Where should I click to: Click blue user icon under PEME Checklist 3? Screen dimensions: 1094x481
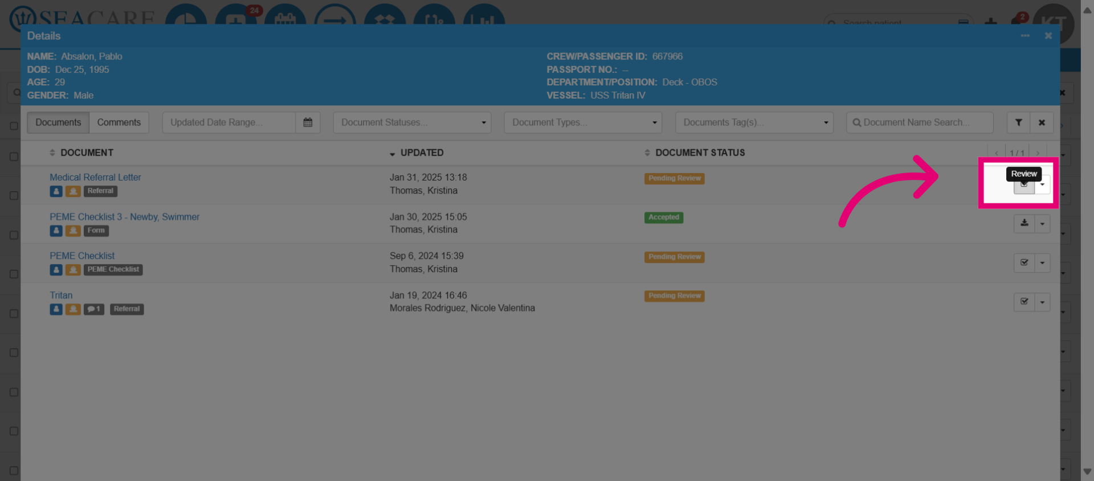pyautogui.click(x=56, y=231)
